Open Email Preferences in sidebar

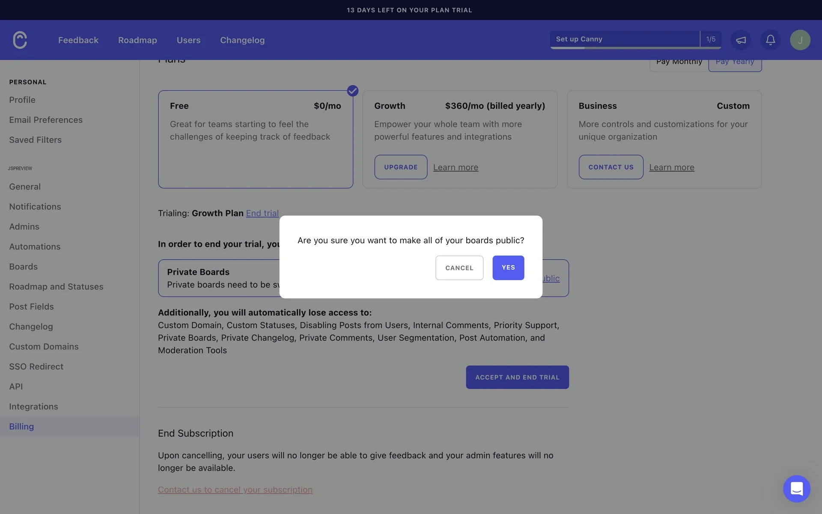click(x=46, y=120)
